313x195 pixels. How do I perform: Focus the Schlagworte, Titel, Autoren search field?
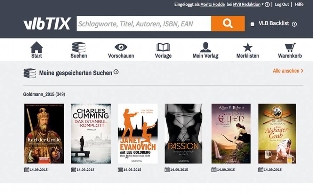144,24
